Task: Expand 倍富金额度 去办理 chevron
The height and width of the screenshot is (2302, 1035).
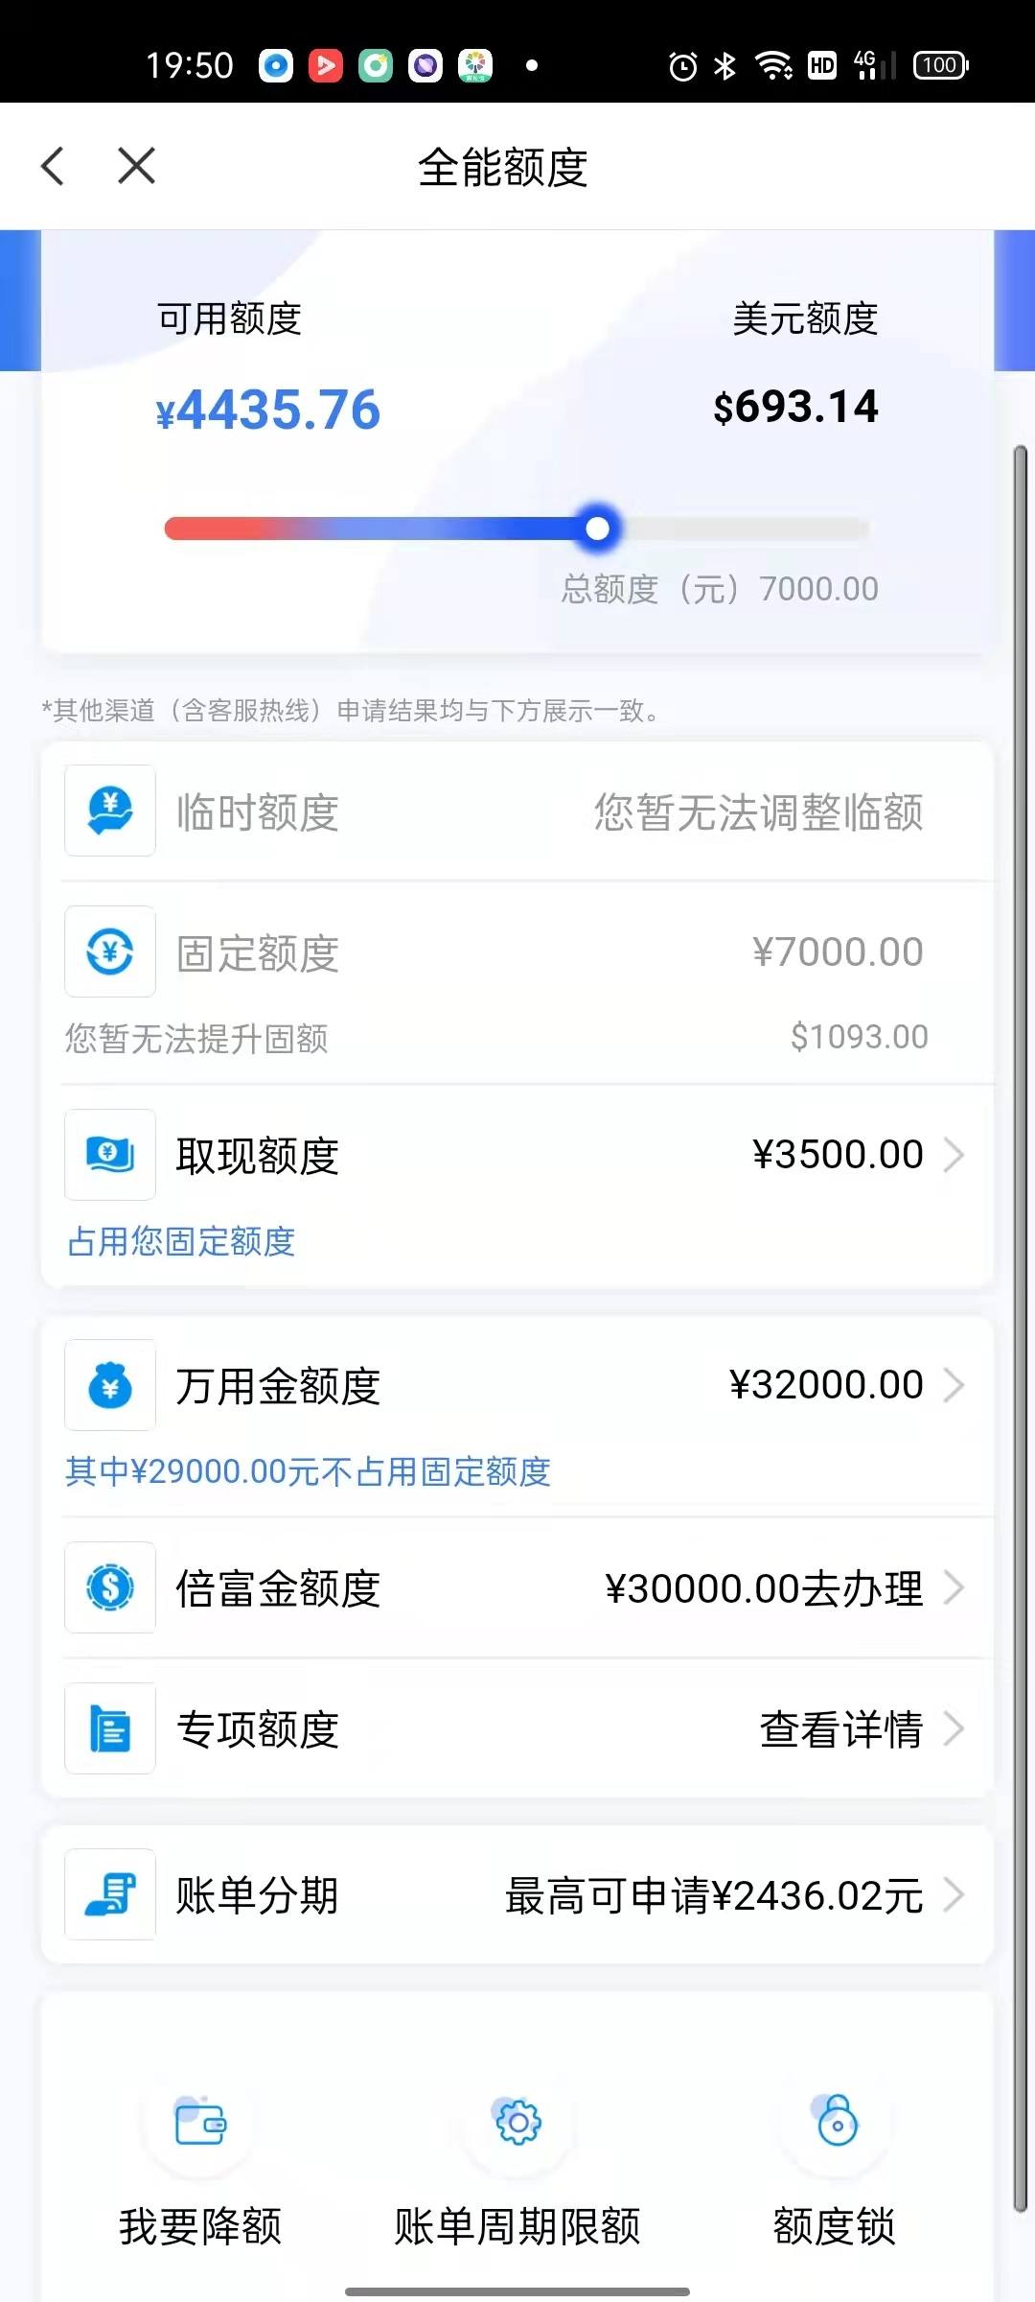Action: click(x=954, y=1587)
